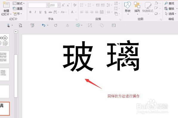Clear all text formatting with the eraser icon

[x=75, y=5]
